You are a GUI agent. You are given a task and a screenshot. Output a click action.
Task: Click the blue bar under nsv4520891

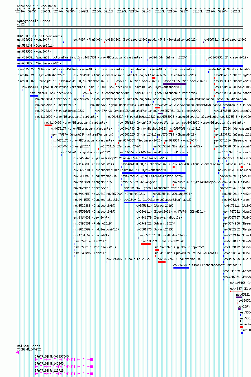coord(44,60)
